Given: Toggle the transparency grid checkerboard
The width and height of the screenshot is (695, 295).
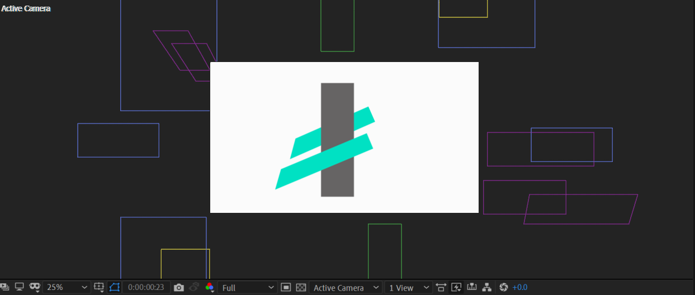Looking at the screenshot, I should pos(301,287).
